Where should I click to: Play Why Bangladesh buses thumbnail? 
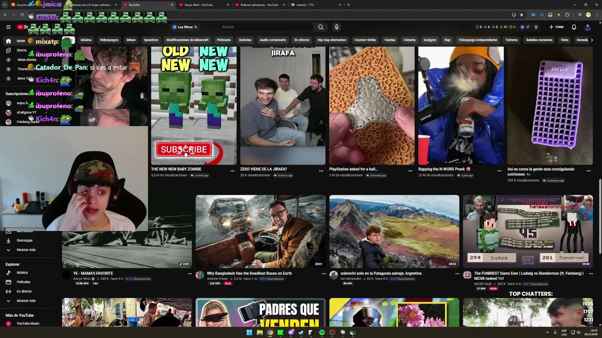[261, 231]
